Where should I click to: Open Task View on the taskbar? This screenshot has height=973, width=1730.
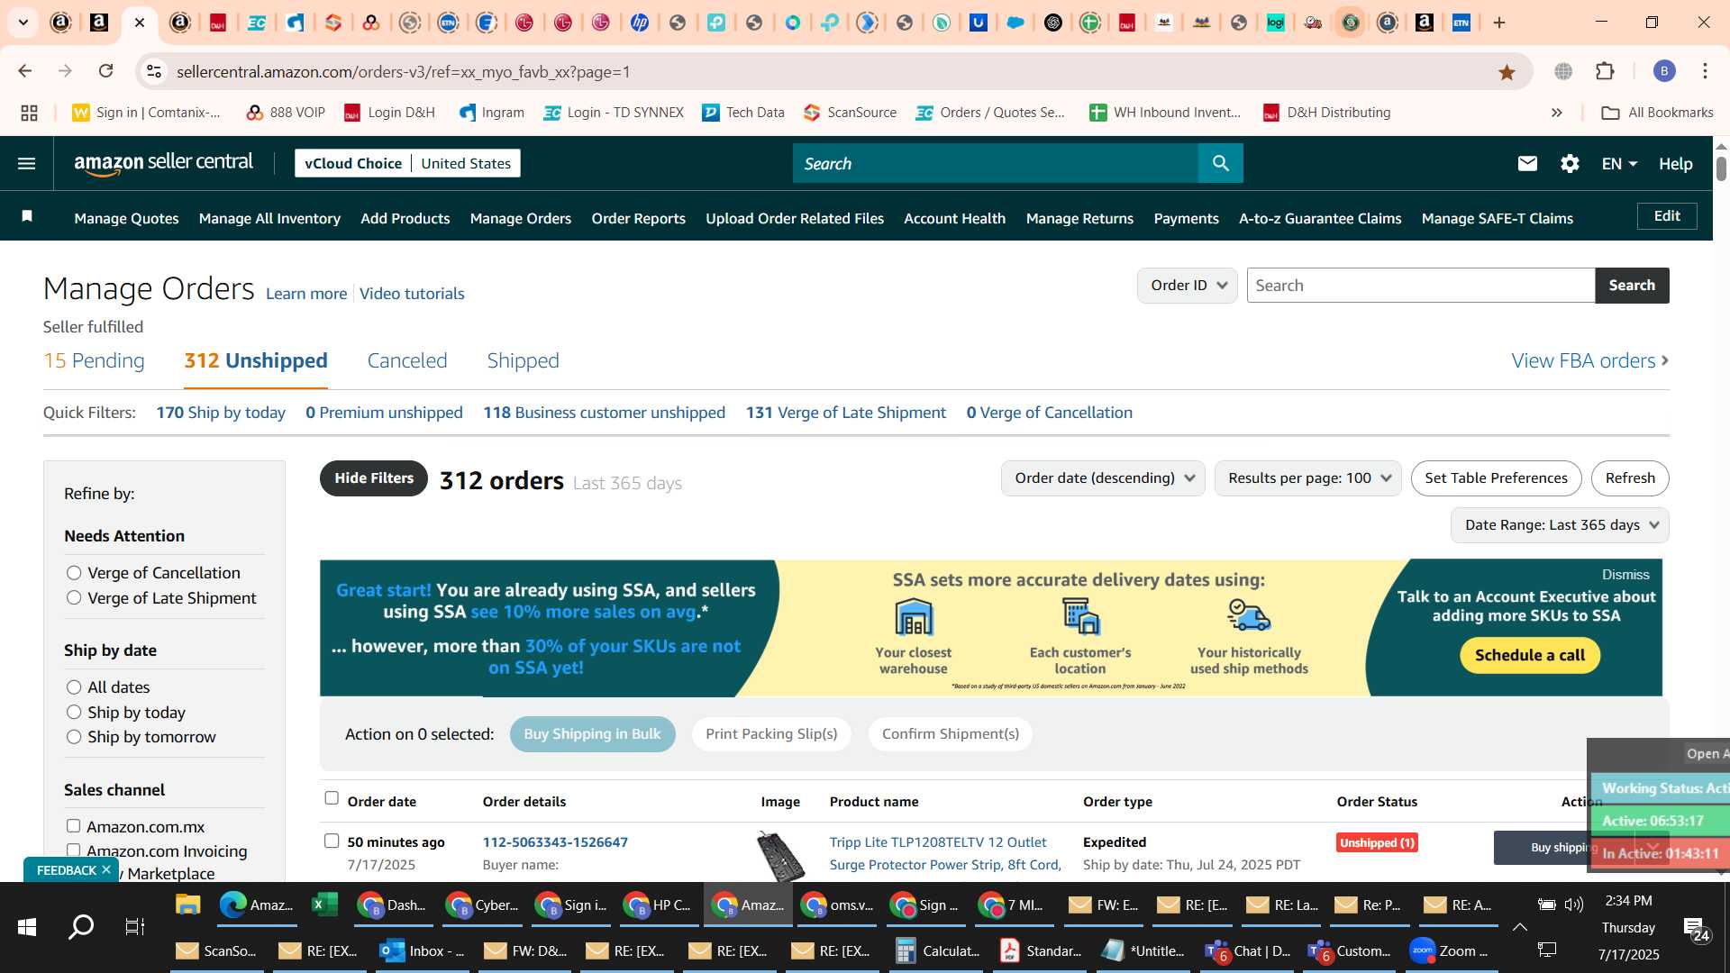135,926
